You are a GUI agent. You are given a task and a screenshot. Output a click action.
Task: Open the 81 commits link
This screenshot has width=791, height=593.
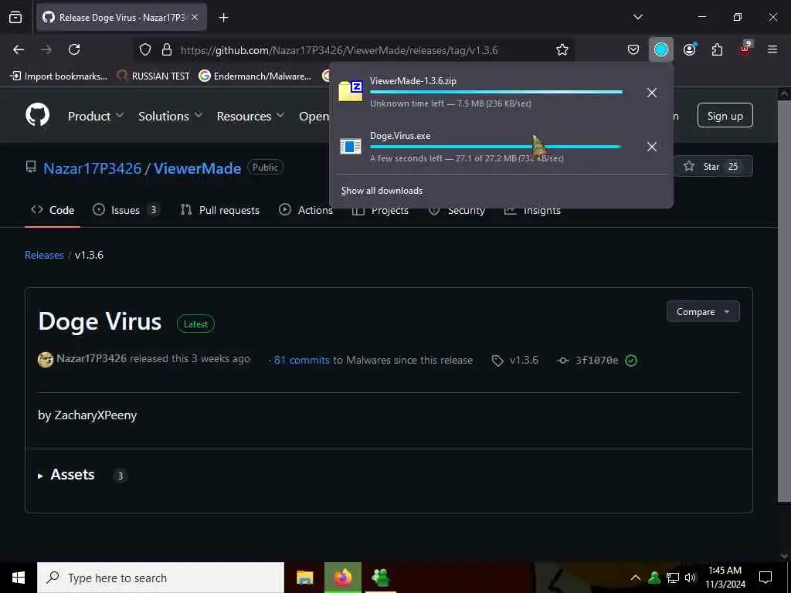pos(302,360)
